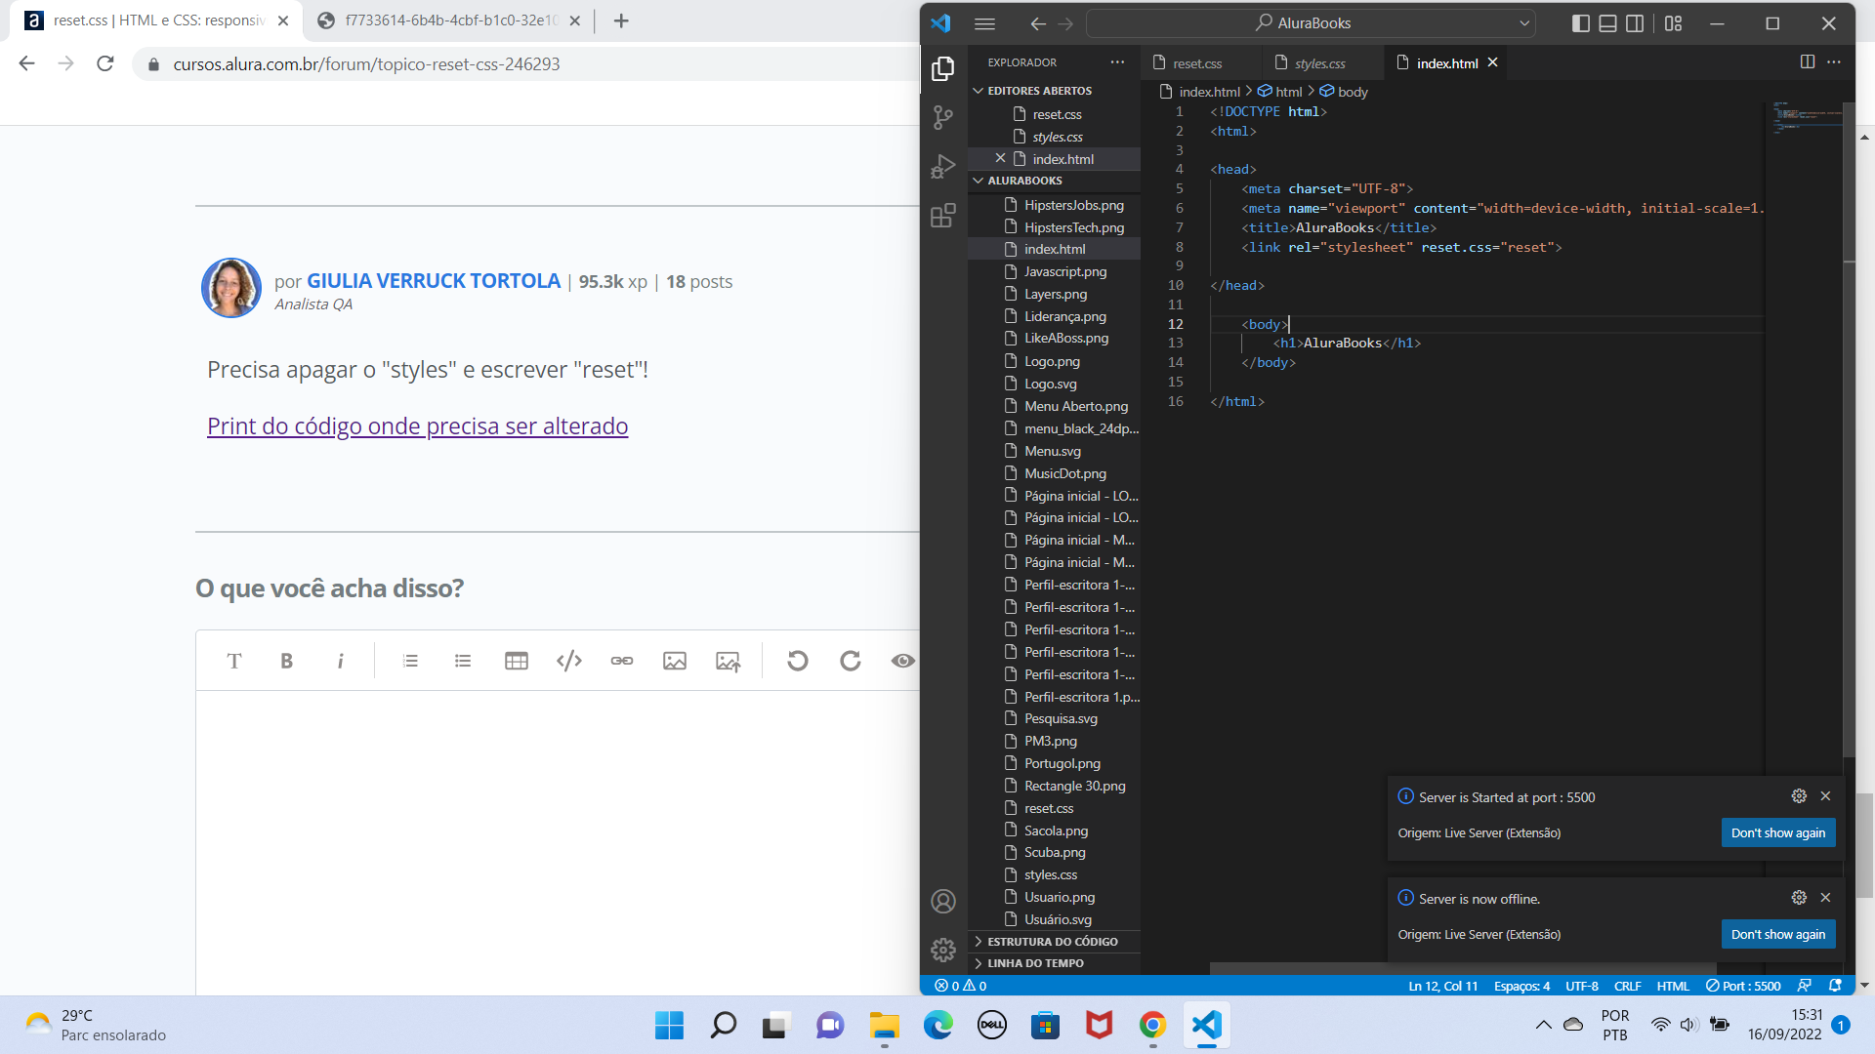Insert code block in forum editor
Image resolution: width=1875 pixels, height=1054 pixels.
click(x=568, y=661)
